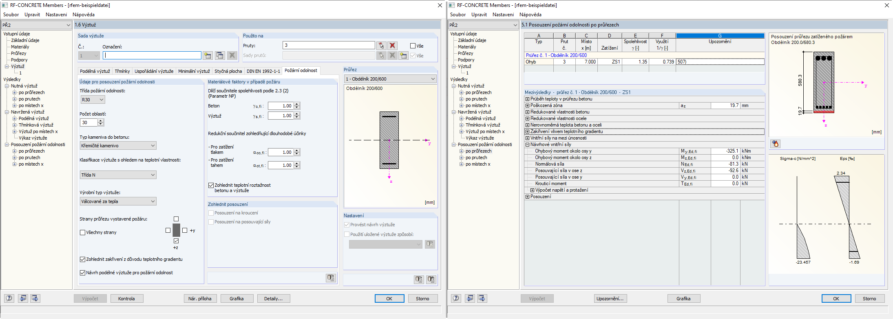
Task: Click into the Označení text field
Action: tap(152, 55)
